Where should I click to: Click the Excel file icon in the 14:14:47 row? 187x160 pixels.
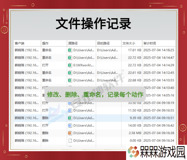[70, 58]
